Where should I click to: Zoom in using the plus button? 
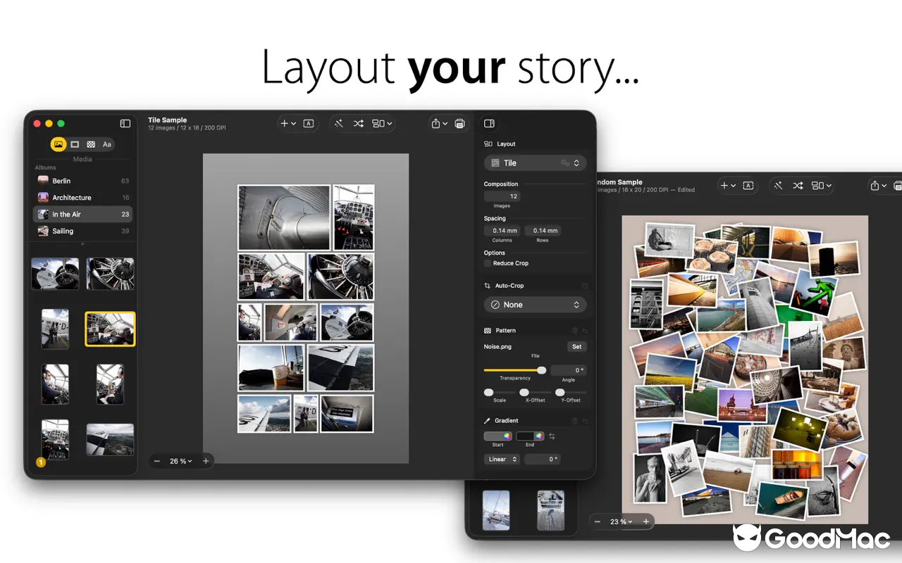tap(205, 461)
